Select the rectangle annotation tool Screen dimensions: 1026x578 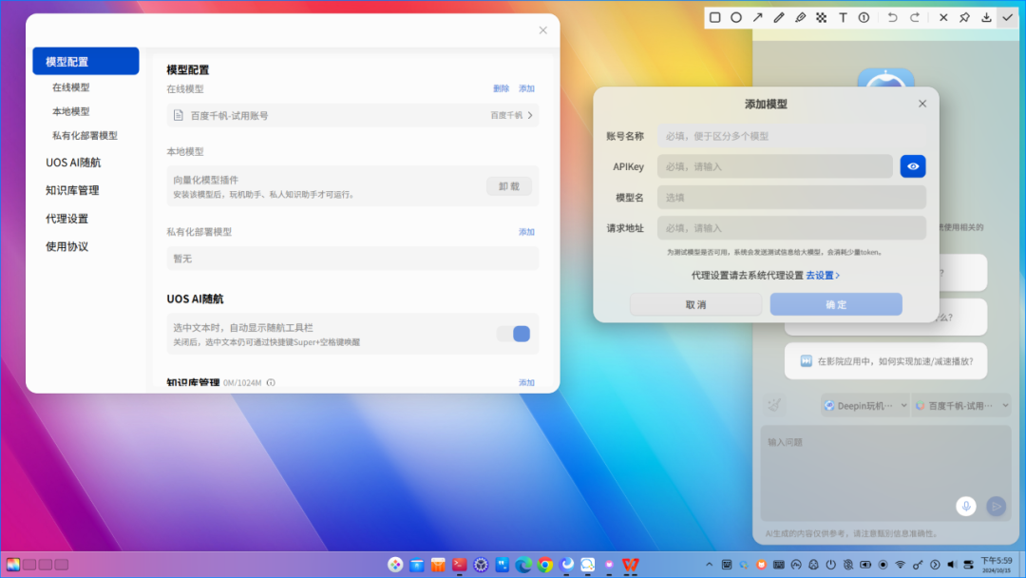pyautogui.click(x=715, y=18)
